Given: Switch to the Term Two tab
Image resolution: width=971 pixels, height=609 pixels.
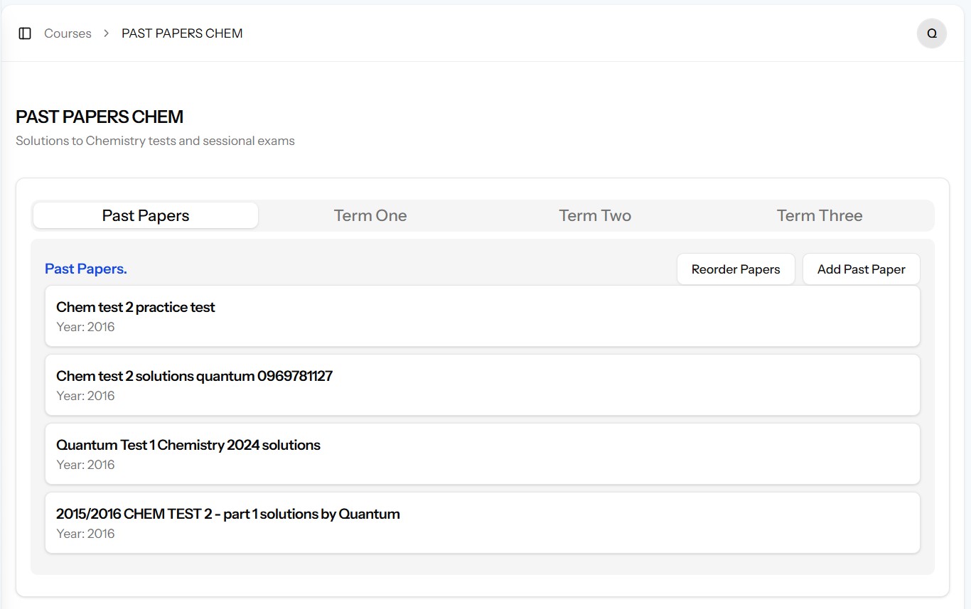Looking at the screenshot, I should coord(595,215).
